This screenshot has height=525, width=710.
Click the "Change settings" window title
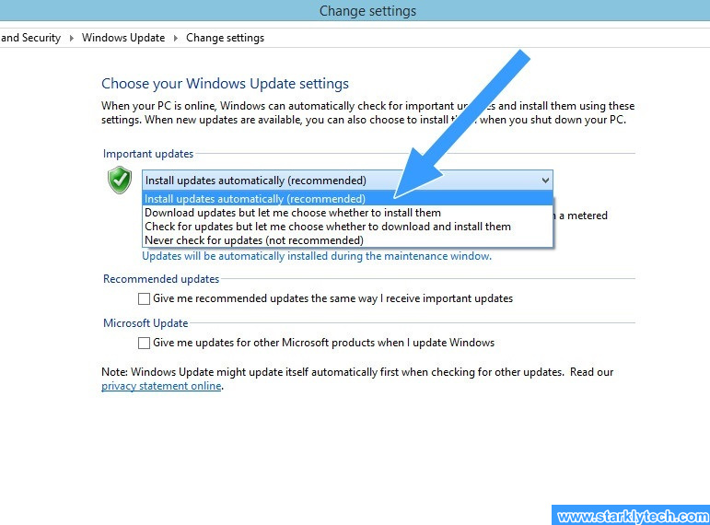367,11
